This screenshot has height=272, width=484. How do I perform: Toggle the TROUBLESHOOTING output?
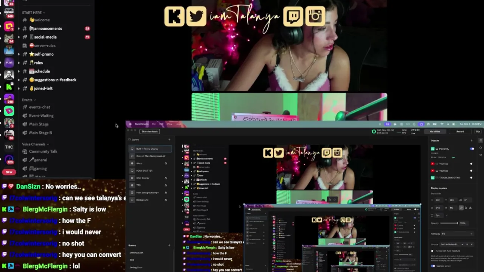point(471,178)
